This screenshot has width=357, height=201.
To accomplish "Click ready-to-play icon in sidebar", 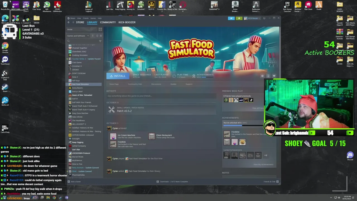I will [101, 36].
